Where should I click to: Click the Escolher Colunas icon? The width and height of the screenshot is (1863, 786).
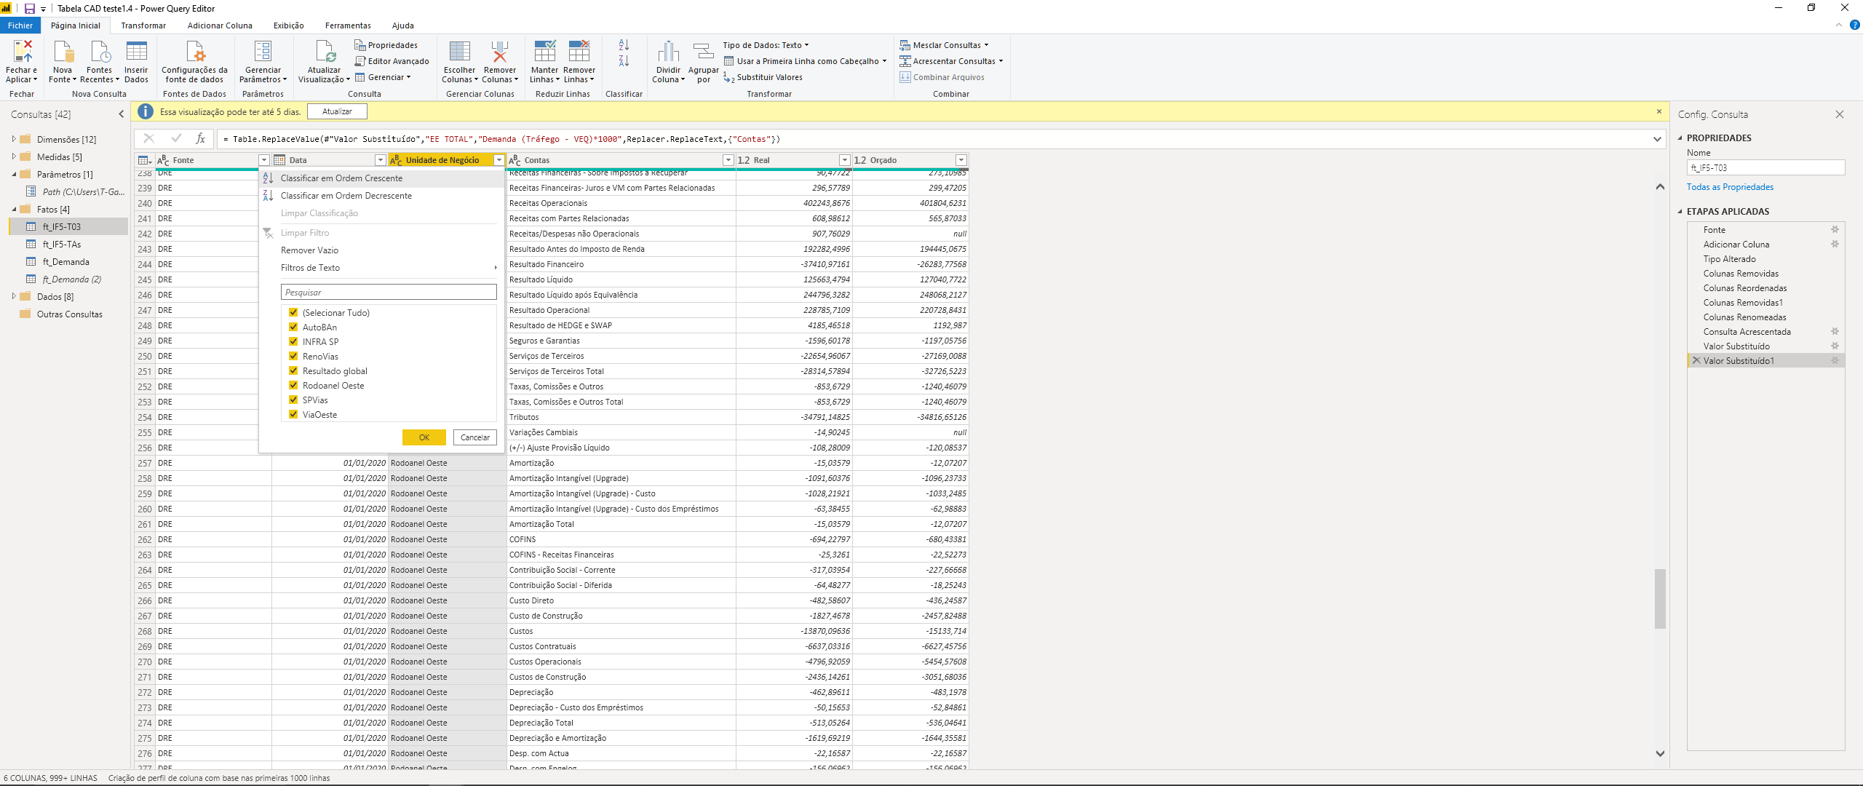pyautogui.click(x=459, y=52)
